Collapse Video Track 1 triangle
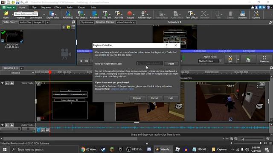Screen dimensions: 273x153 click(x=2, y=83)
